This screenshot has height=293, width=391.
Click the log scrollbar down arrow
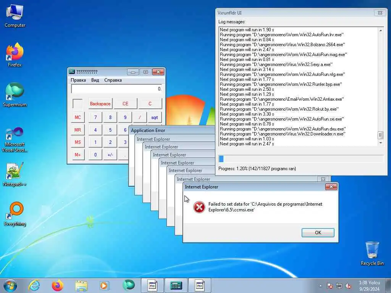coord(381,143)
